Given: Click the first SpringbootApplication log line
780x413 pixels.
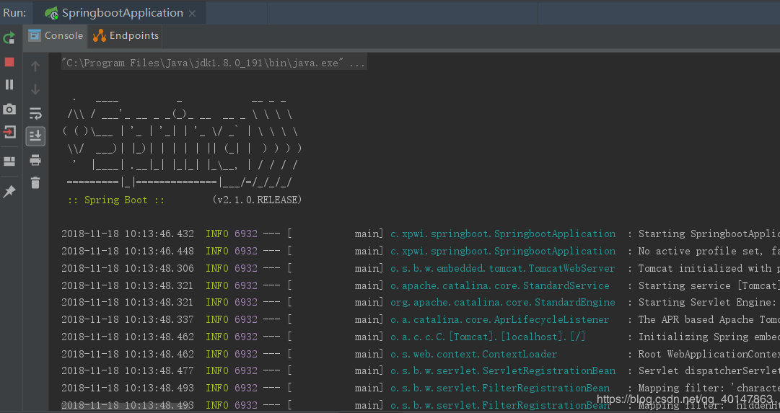Looking at the screenshot, I should (502, 234).
